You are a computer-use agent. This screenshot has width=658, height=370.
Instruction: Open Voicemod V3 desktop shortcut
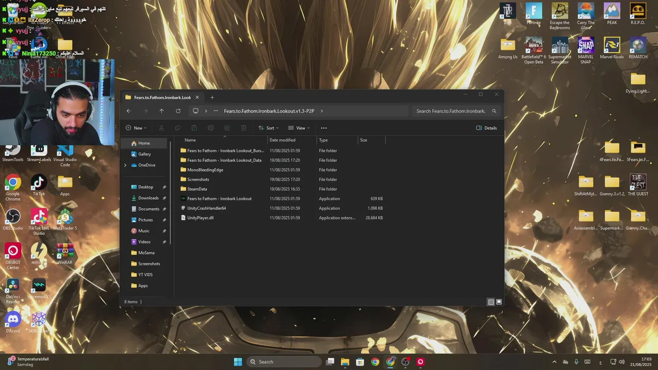pyautogui.click(x=39, y=289)
